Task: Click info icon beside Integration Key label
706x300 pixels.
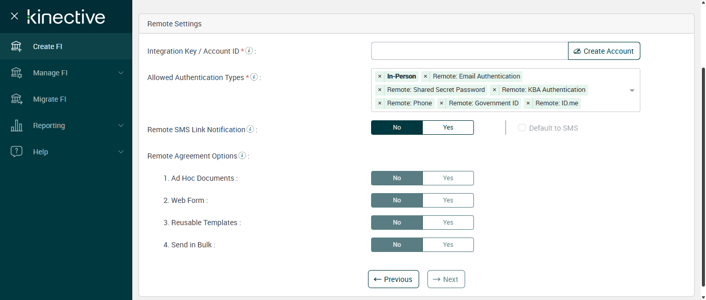Action: tap(249, 51)
